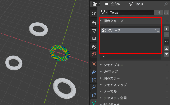Open the Output properties tab

pyautogui.click(x=94, y=31)
